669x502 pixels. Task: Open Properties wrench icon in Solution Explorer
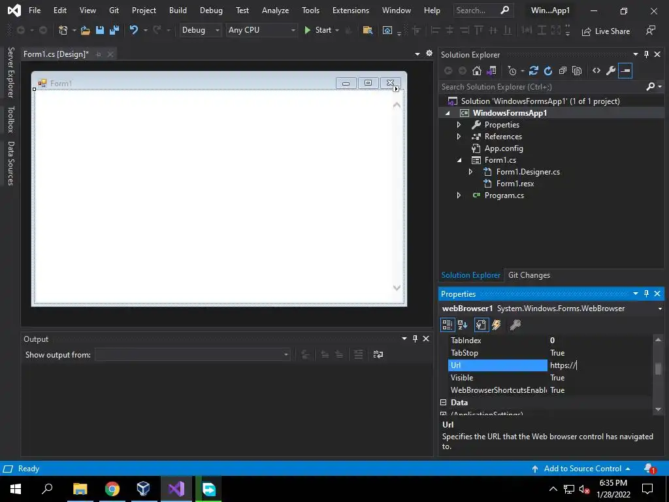coord(611,71)
